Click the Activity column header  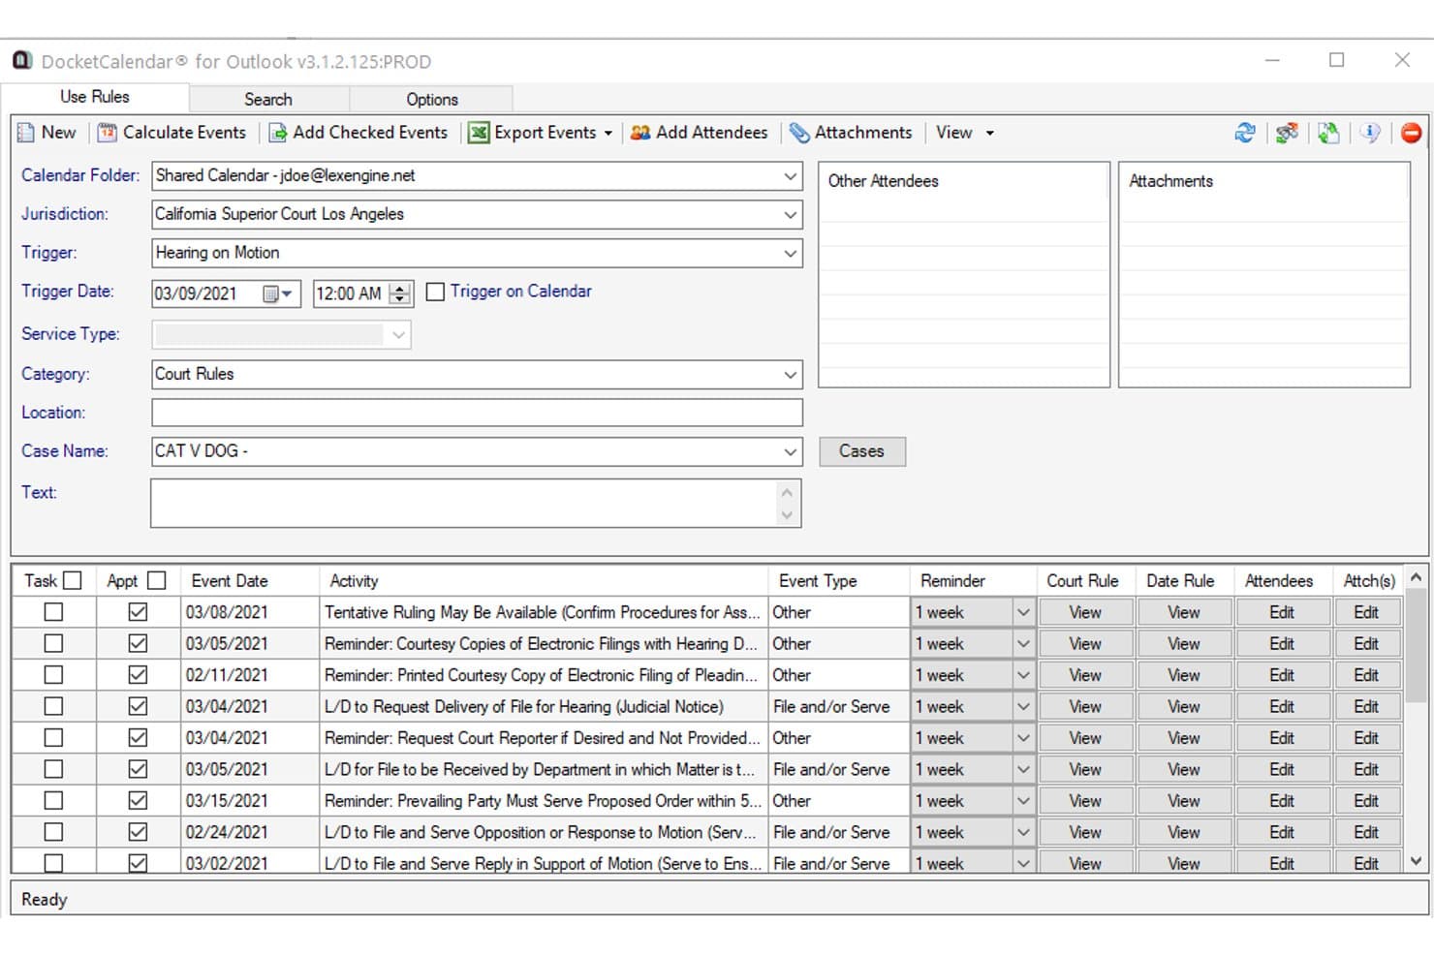pos(544,581)
